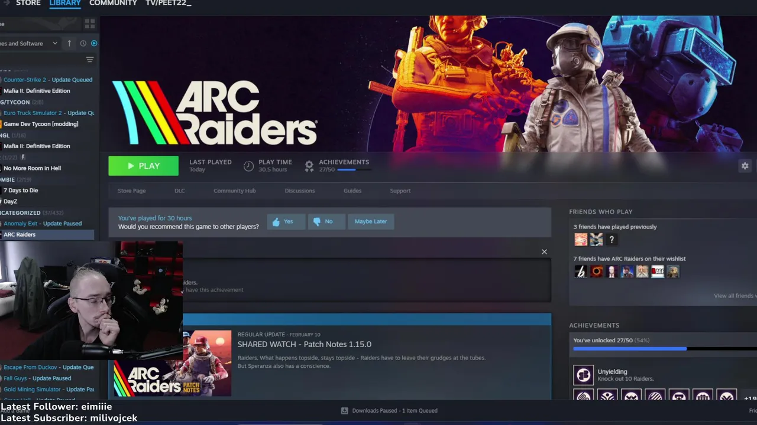Open the Unyielding achievement icon
Screen dimensions: 757x425
point(583,375)
